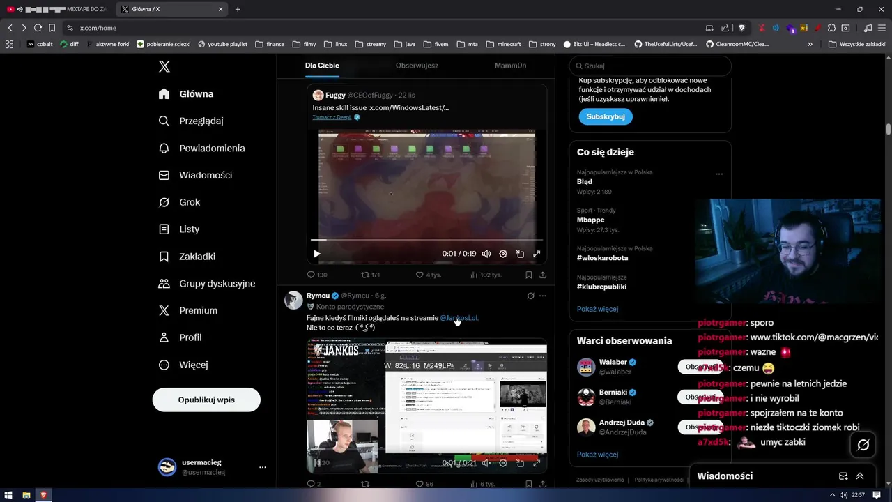892x502 pixels.
Task: Click Pokaż więcej under Warci obserwowania
Action: (597, 455)
